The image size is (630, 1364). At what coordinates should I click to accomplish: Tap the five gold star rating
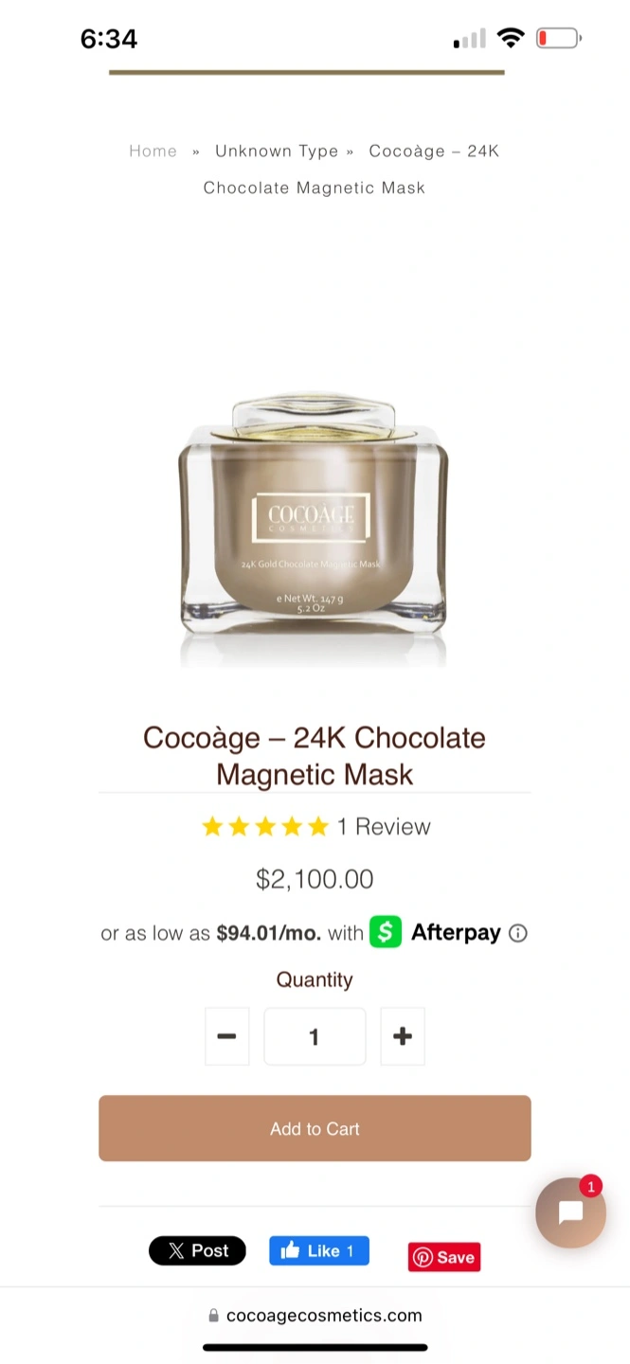pos(265,827)
